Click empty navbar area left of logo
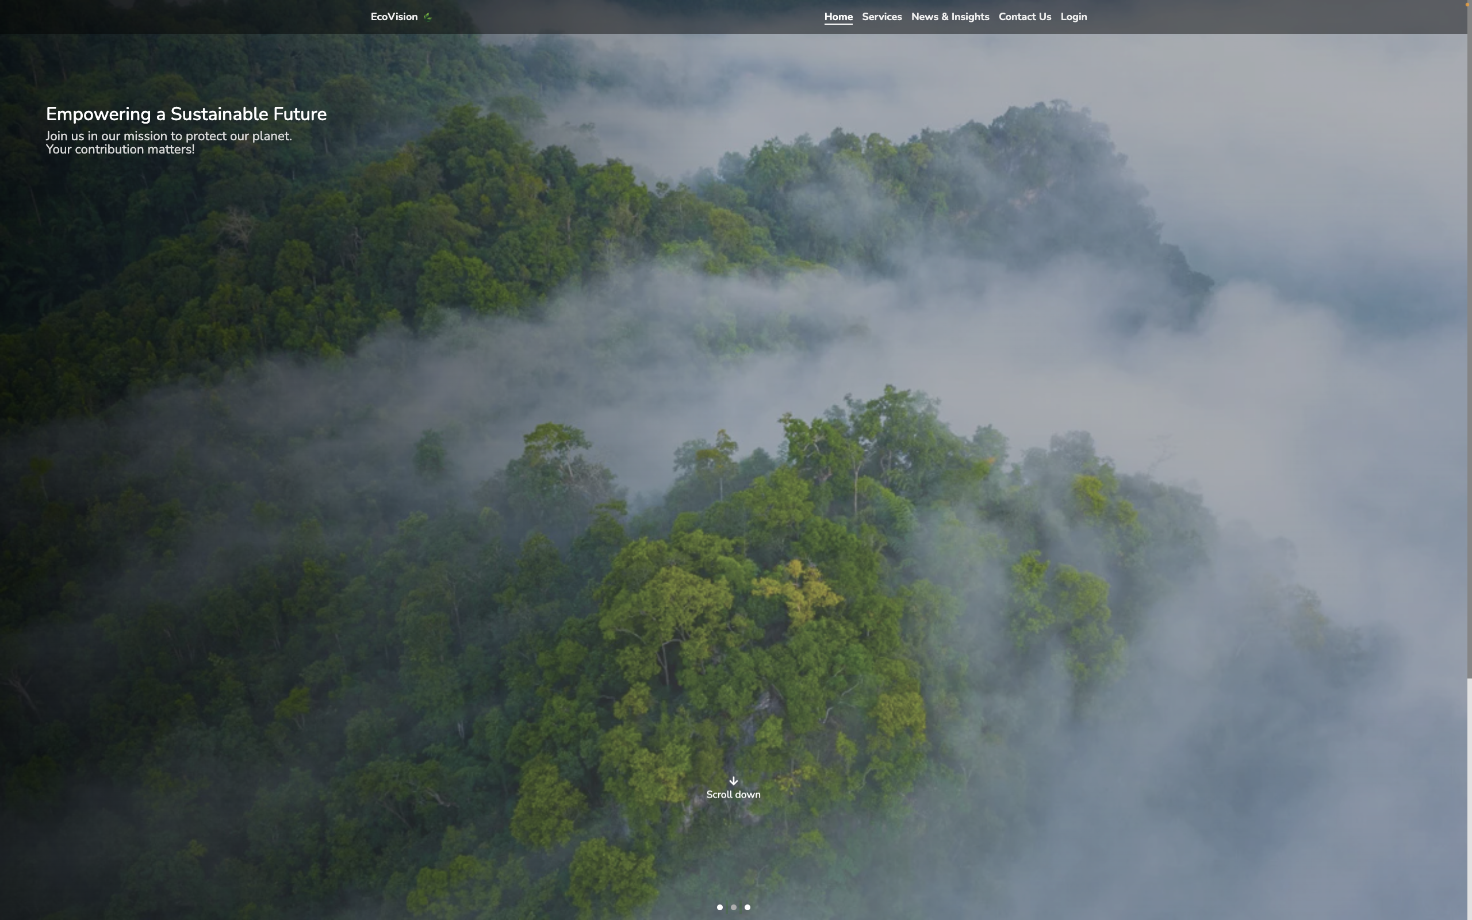1472x920 pixels. tap(182, 17)
